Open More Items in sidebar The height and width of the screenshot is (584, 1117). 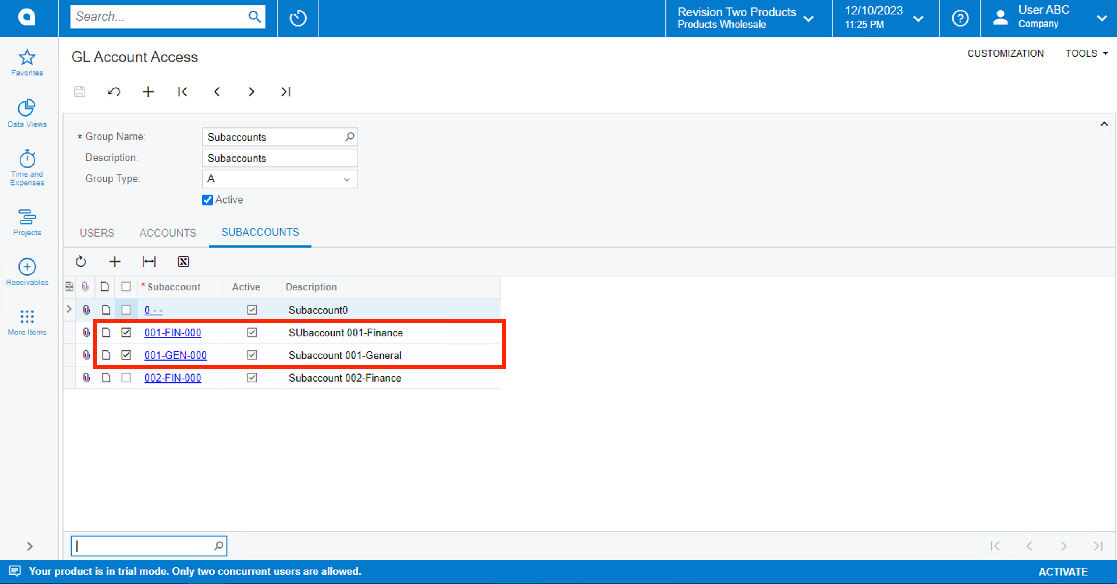coord(27,322)
